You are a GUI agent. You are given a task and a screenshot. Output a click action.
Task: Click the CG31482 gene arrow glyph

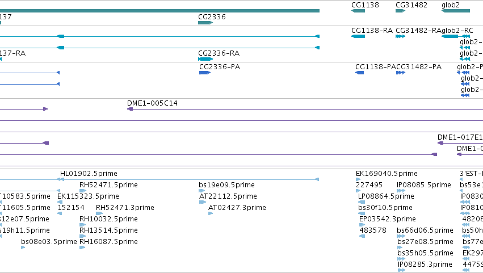400,11
